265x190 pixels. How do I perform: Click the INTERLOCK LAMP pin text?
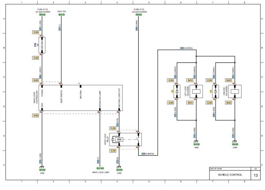[100, 99]
